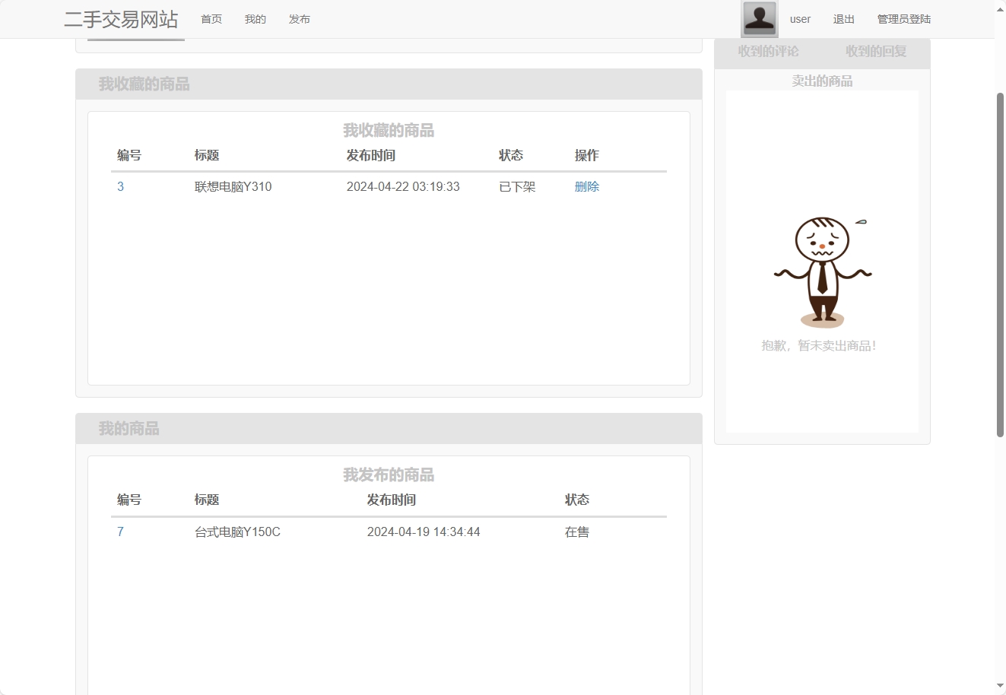
Task: Delete the favorited 联想电脑Y310 via 删除 link
Action: (586, 186)
